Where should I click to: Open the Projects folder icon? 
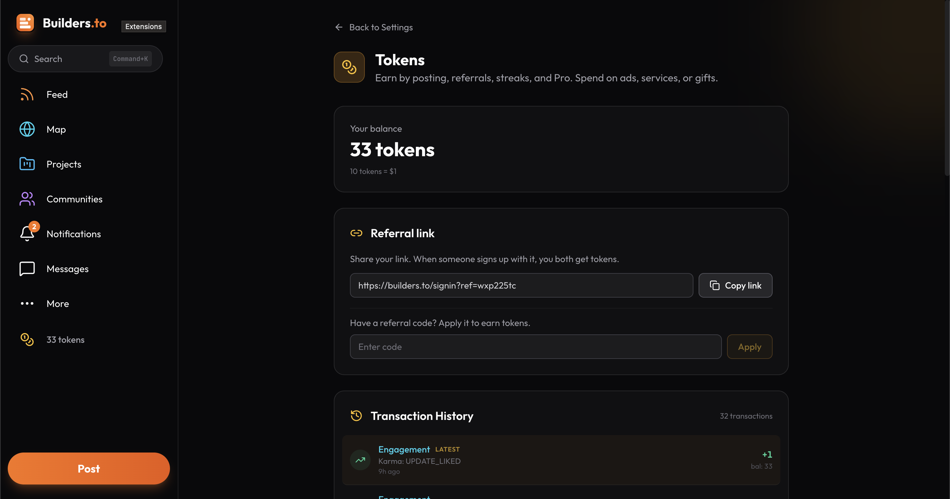(27, 164)
